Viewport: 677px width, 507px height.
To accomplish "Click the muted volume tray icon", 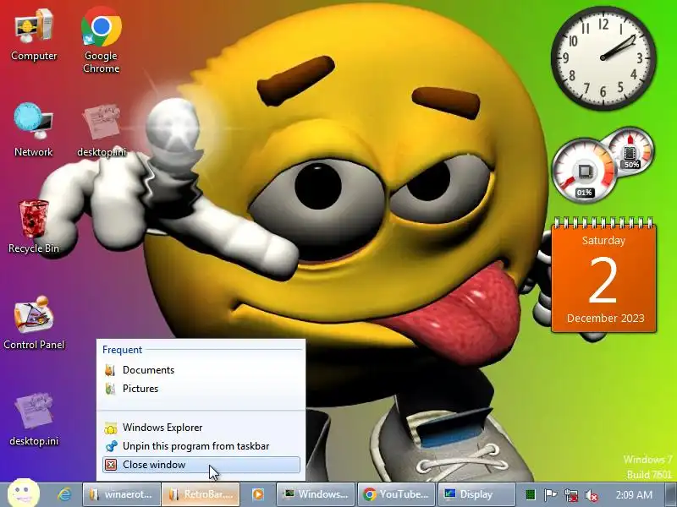I will click(x=591, y=495).
